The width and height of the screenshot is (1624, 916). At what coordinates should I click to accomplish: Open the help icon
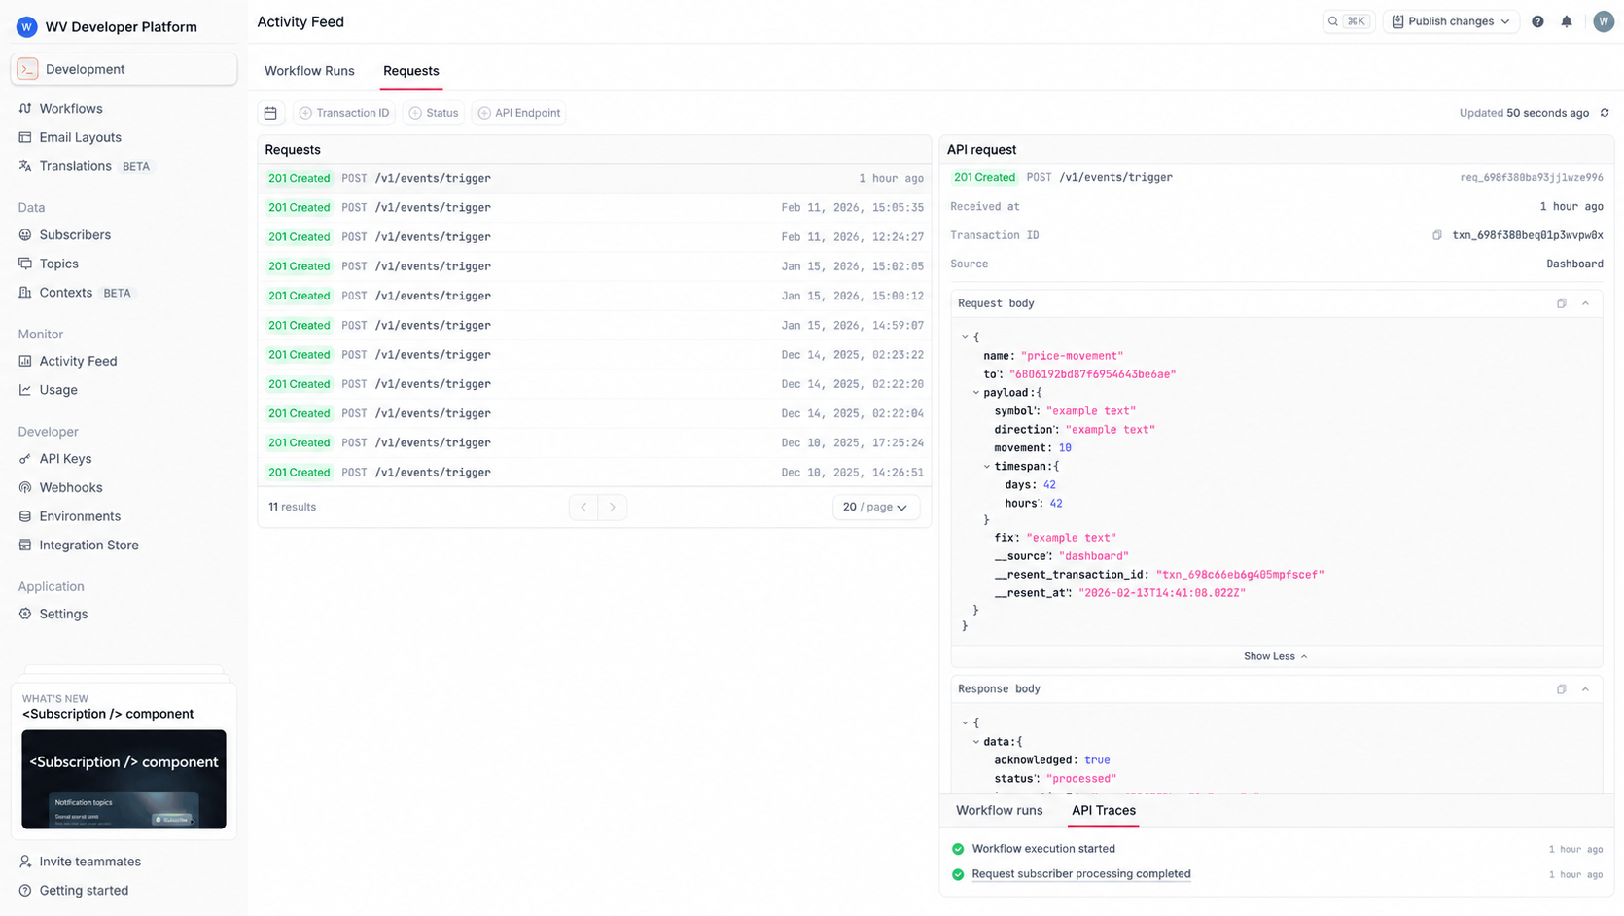pos(1537,21)
